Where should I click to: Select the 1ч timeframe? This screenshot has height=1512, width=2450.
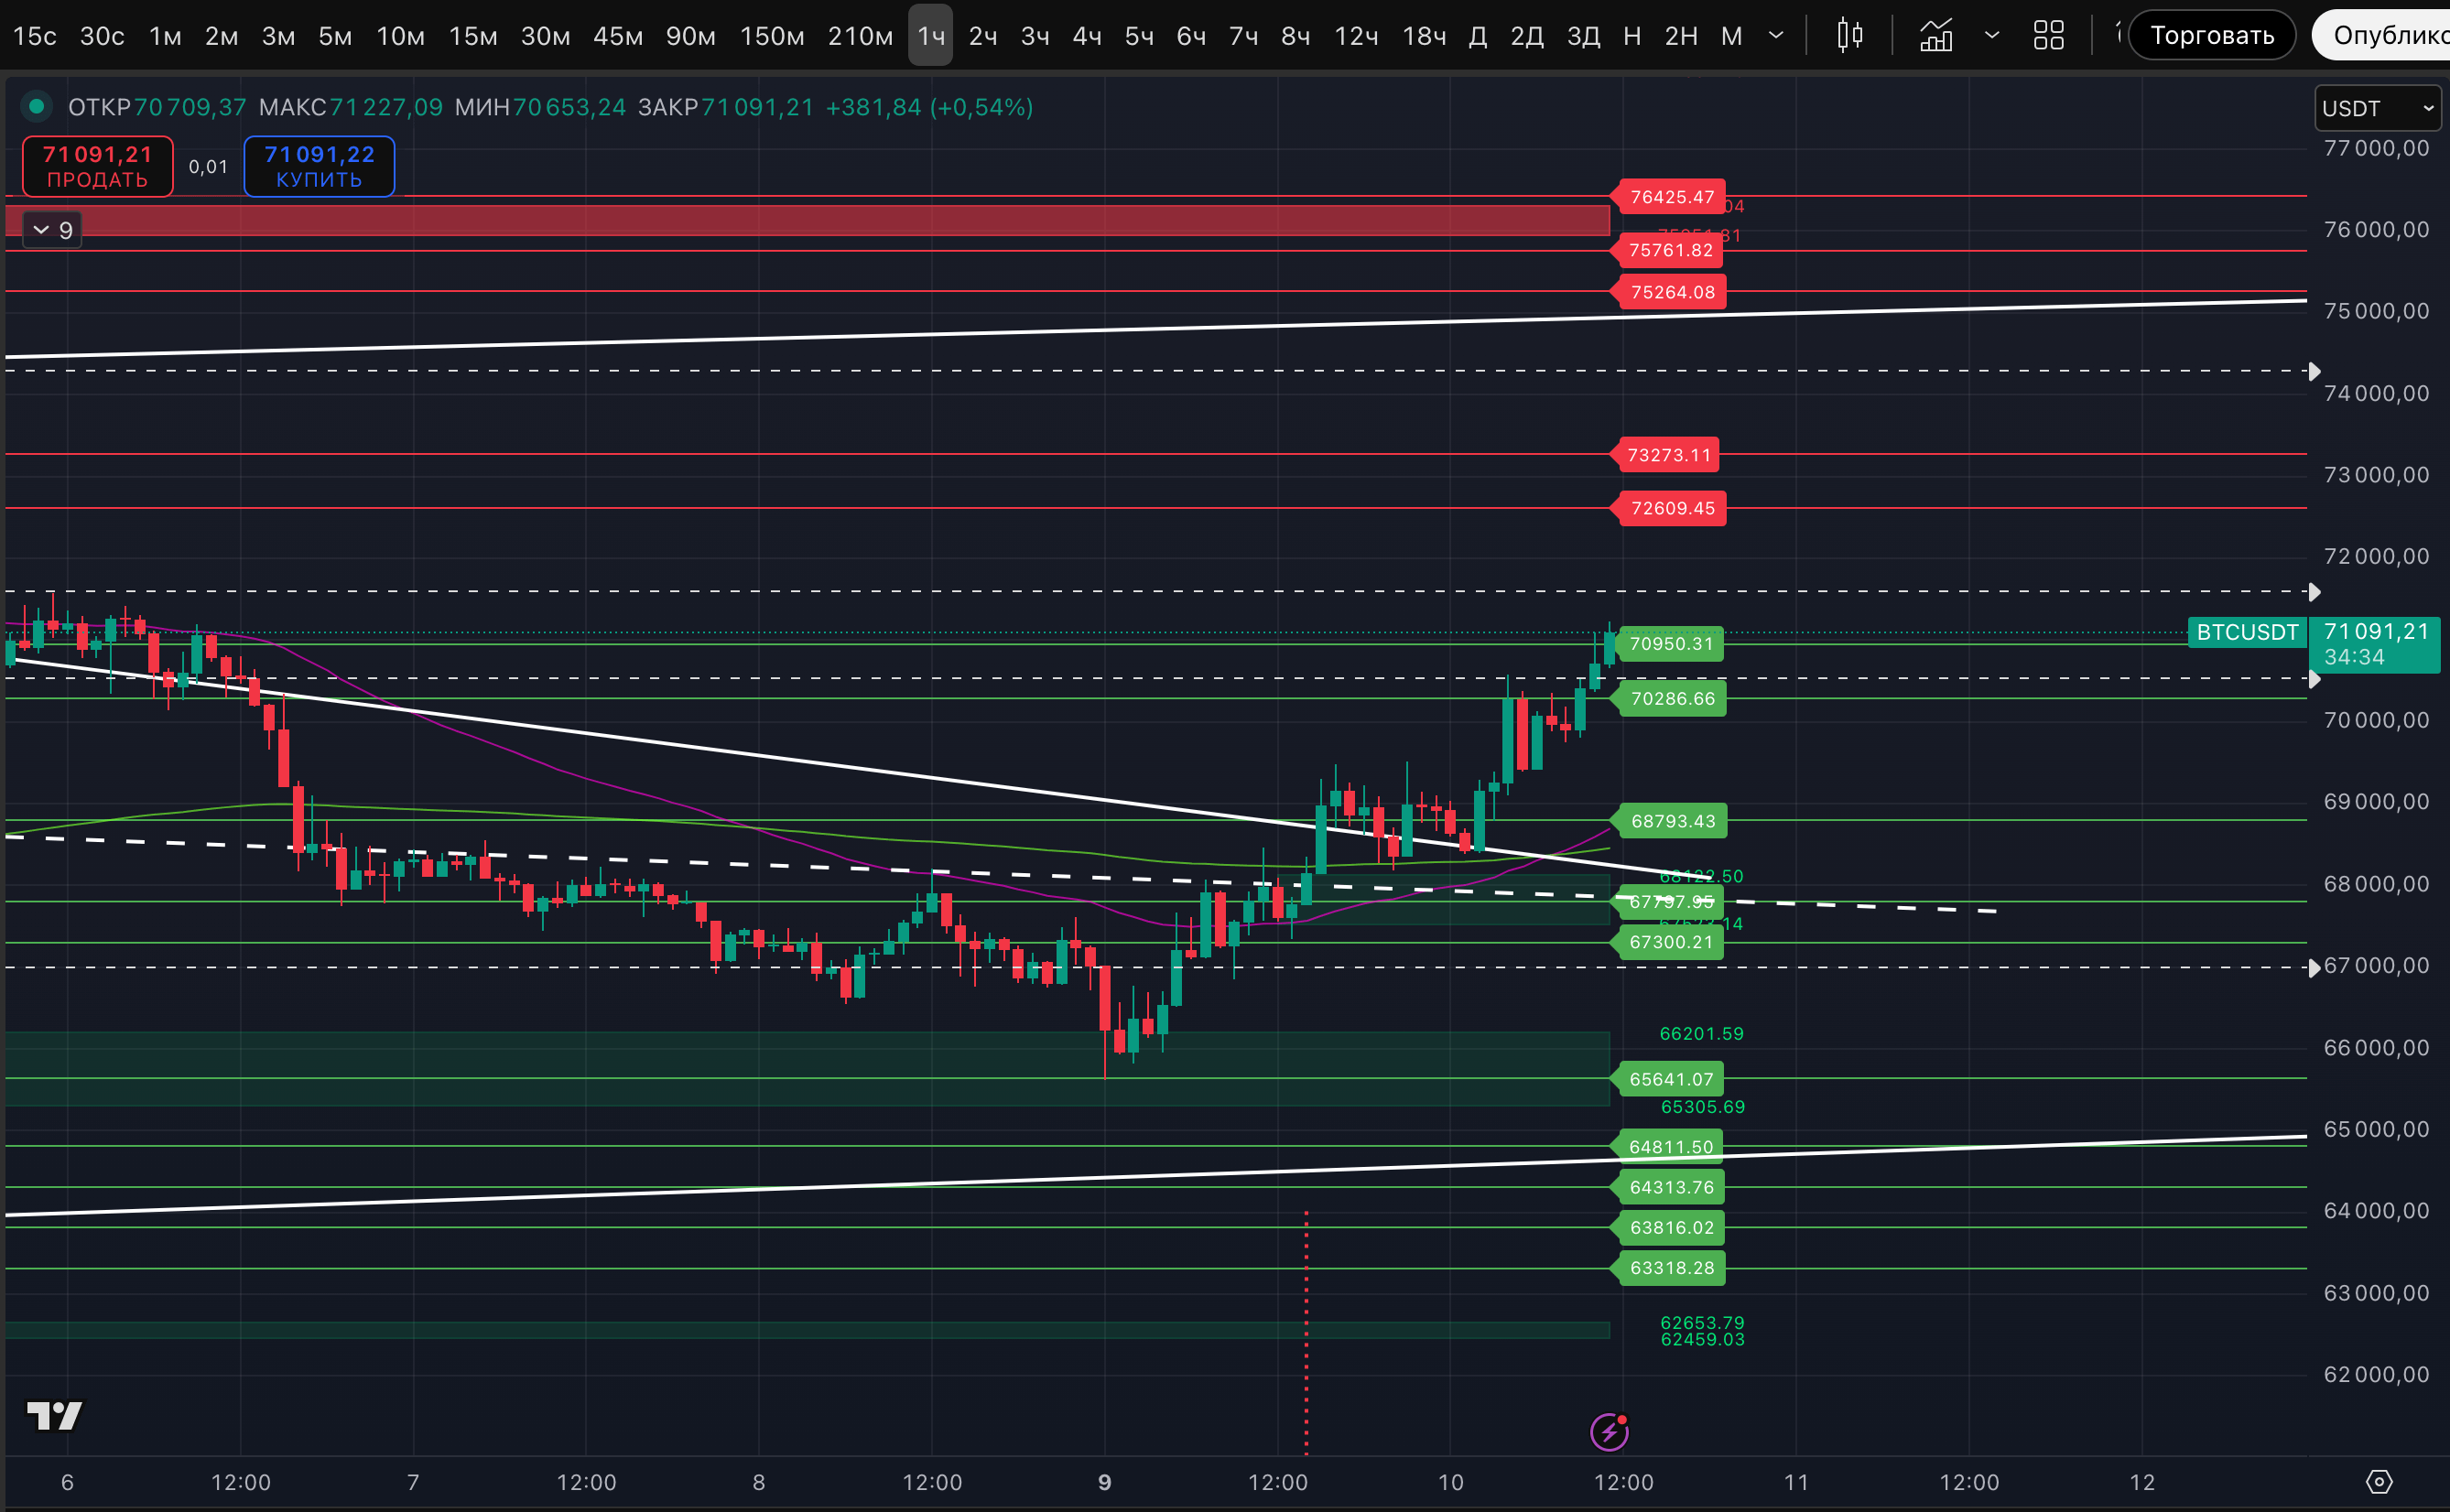point(930,36)
